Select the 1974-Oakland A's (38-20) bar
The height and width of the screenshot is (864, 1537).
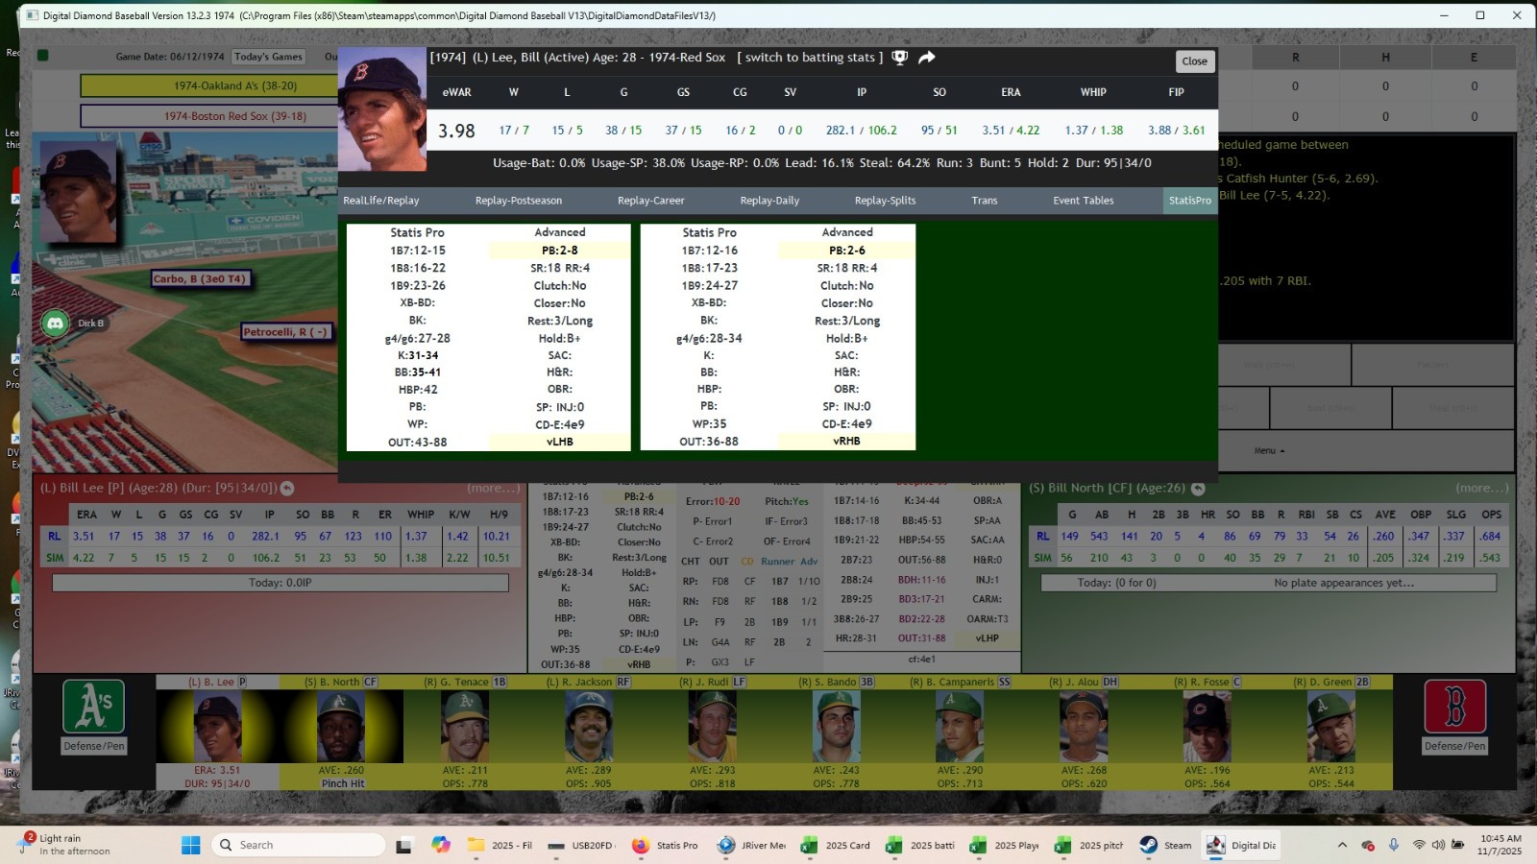210,85
